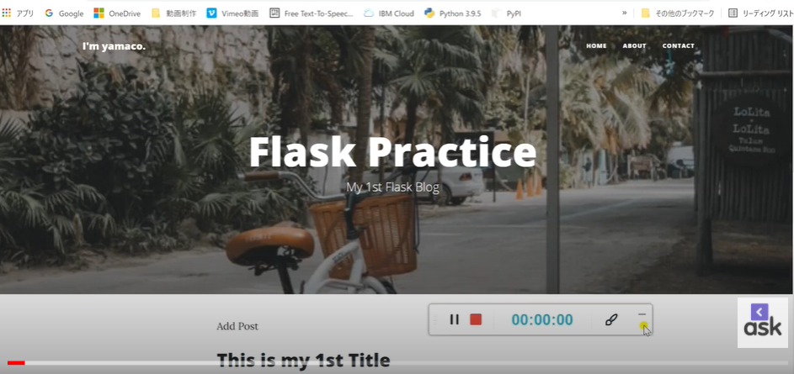
Task: Open the Free Text-To-Speech bookmark
Action: click(312, 13)
